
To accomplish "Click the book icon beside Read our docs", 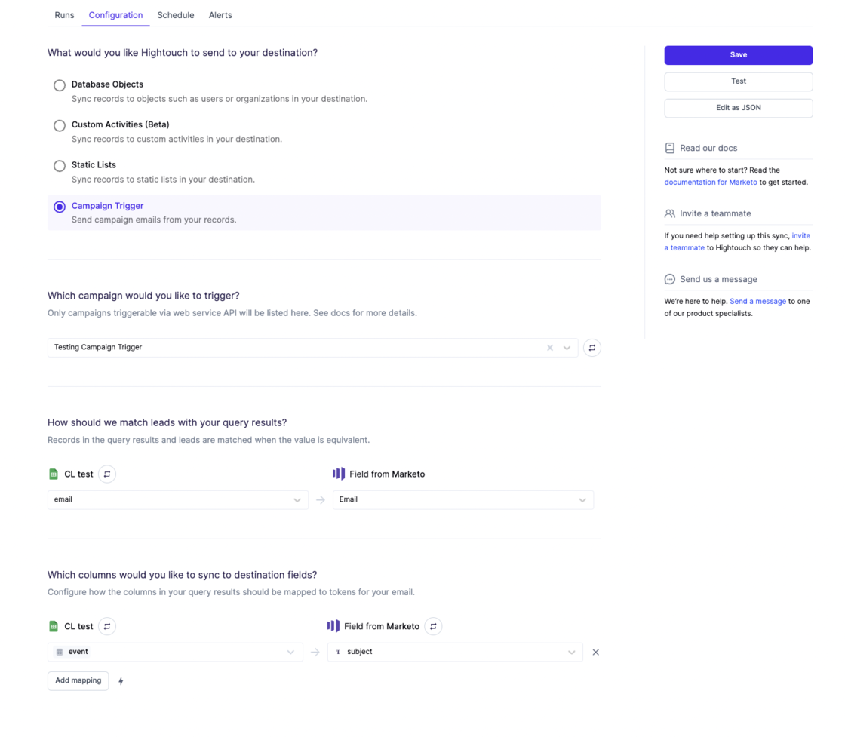I will [669, 147].
